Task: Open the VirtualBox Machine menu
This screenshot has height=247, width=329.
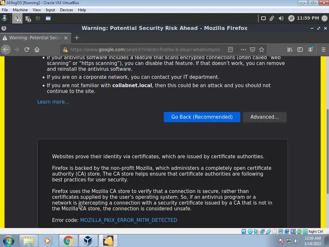Action: click(x=20, y=10)
